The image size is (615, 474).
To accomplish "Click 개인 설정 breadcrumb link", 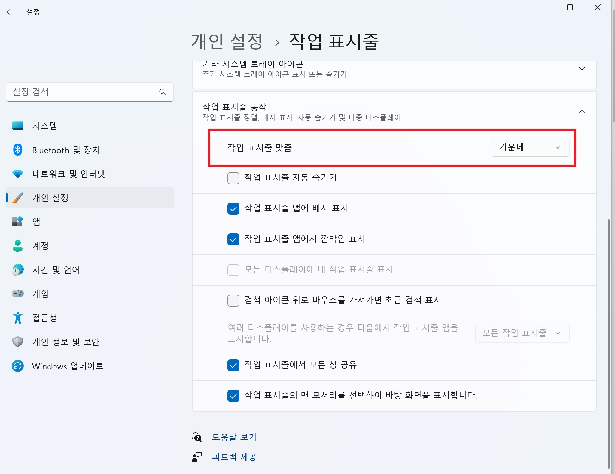I will click(x=227, y=41).
